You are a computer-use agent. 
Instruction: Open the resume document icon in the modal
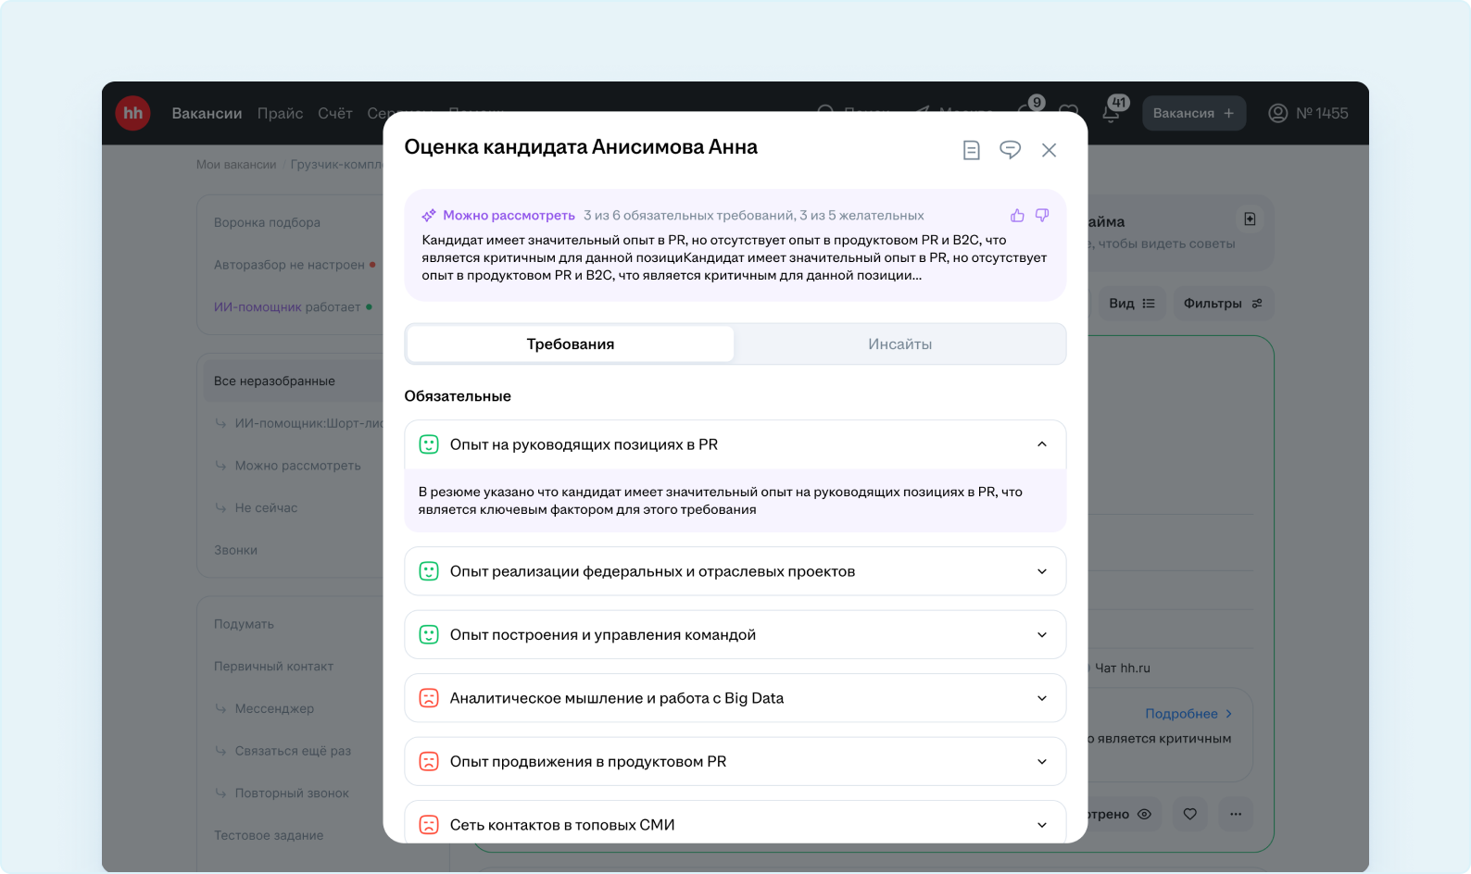click(x=971, y=150)
